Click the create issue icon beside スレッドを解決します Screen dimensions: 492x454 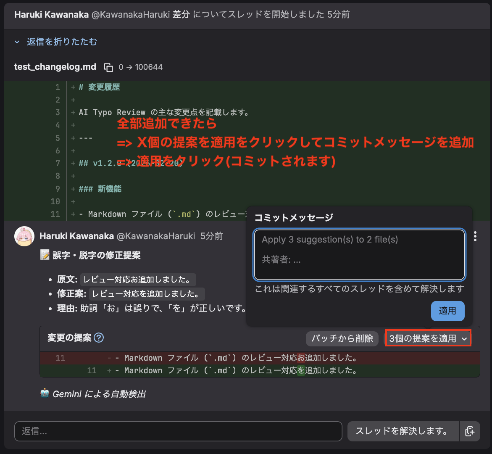point(470,431)
